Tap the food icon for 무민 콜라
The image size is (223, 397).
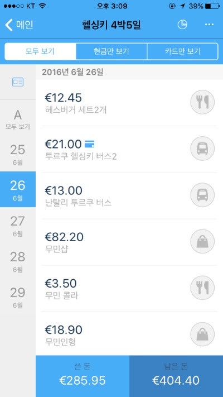click(x=202, y=288)
